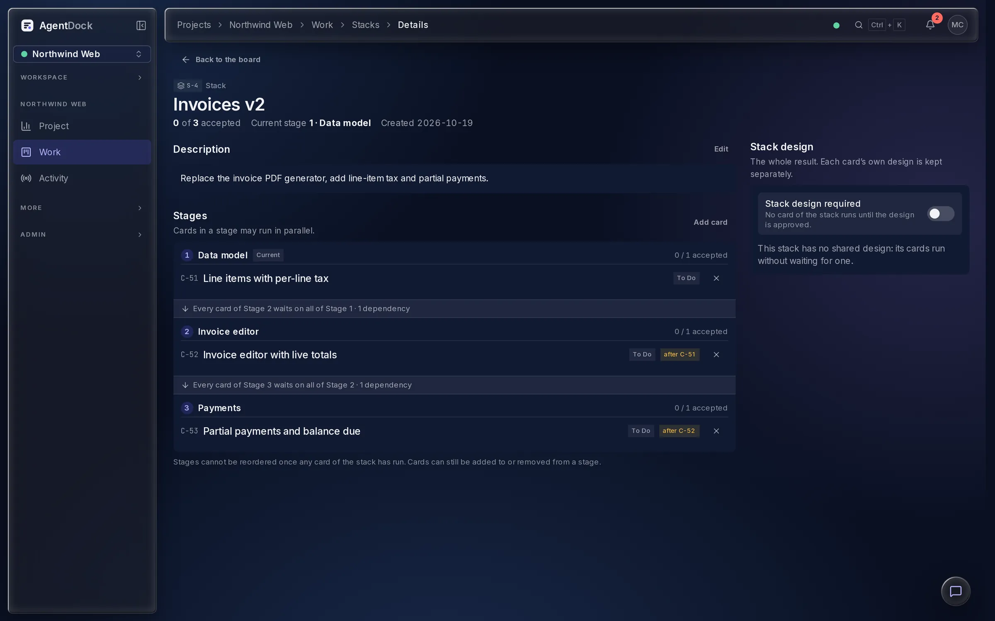Remove card C-51 with the X
Screen dimensions: 995x621
point(716,278)
